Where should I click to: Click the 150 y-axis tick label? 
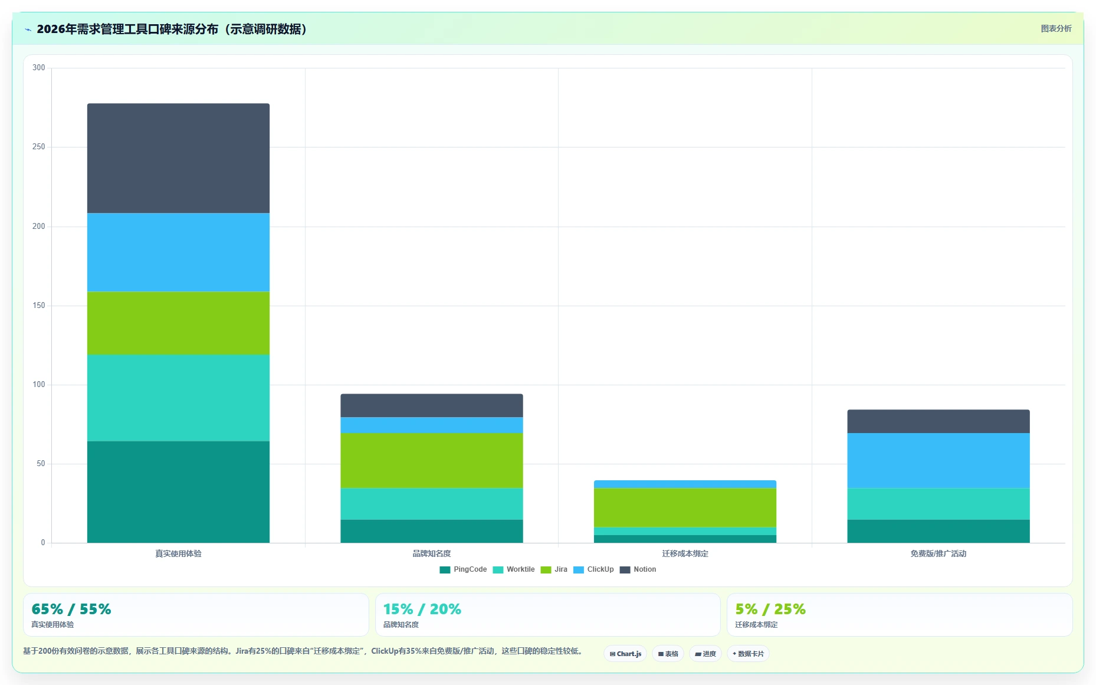click(x=39, y=306)
